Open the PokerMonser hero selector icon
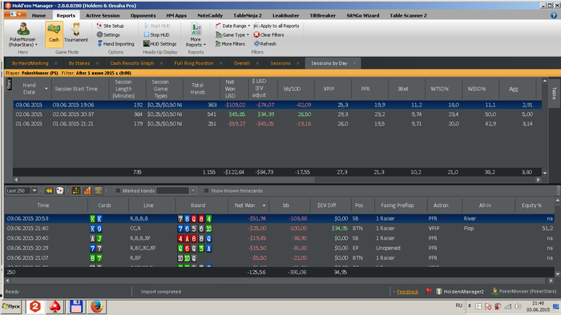This screenshot has height=315, width=561. (23, 29)
